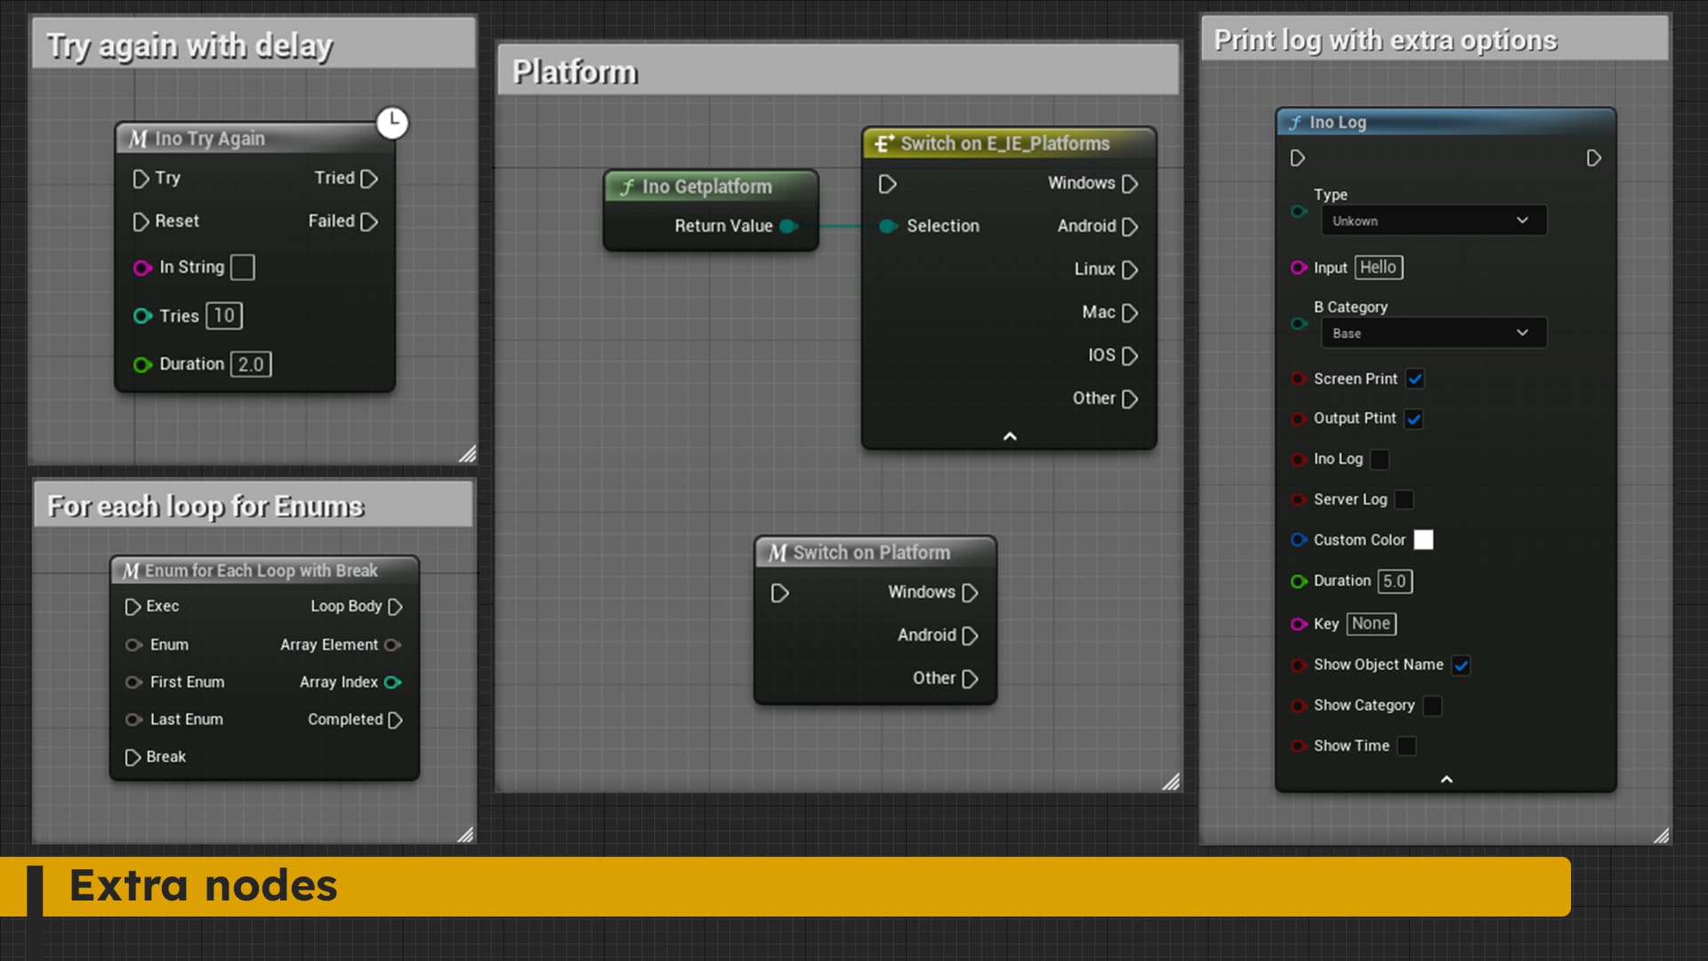
Task: Enable the Ino Log checkbox
Action: tap(1380, 459)
